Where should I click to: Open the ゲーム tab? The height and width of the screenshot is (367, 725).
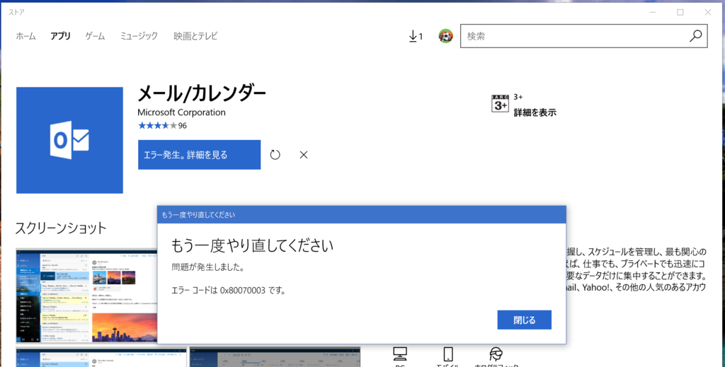tap(96, 36)
